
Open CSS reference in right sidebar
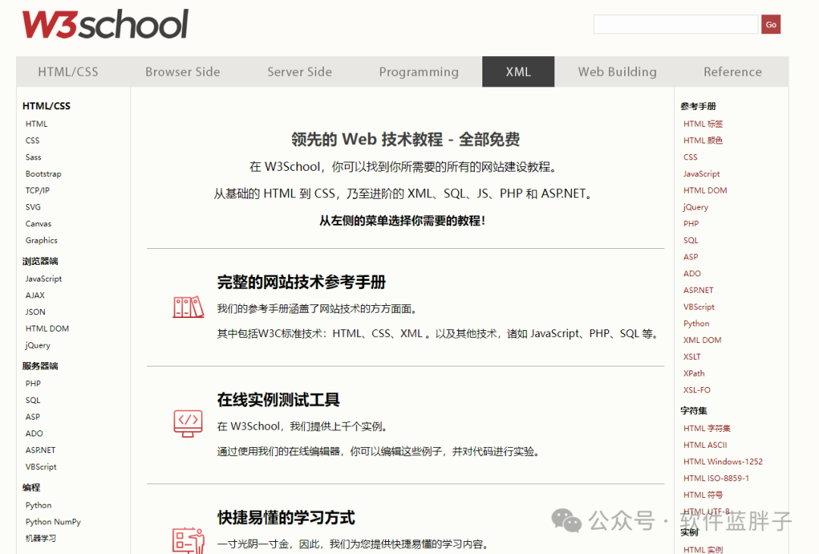(x=691, y=157)
